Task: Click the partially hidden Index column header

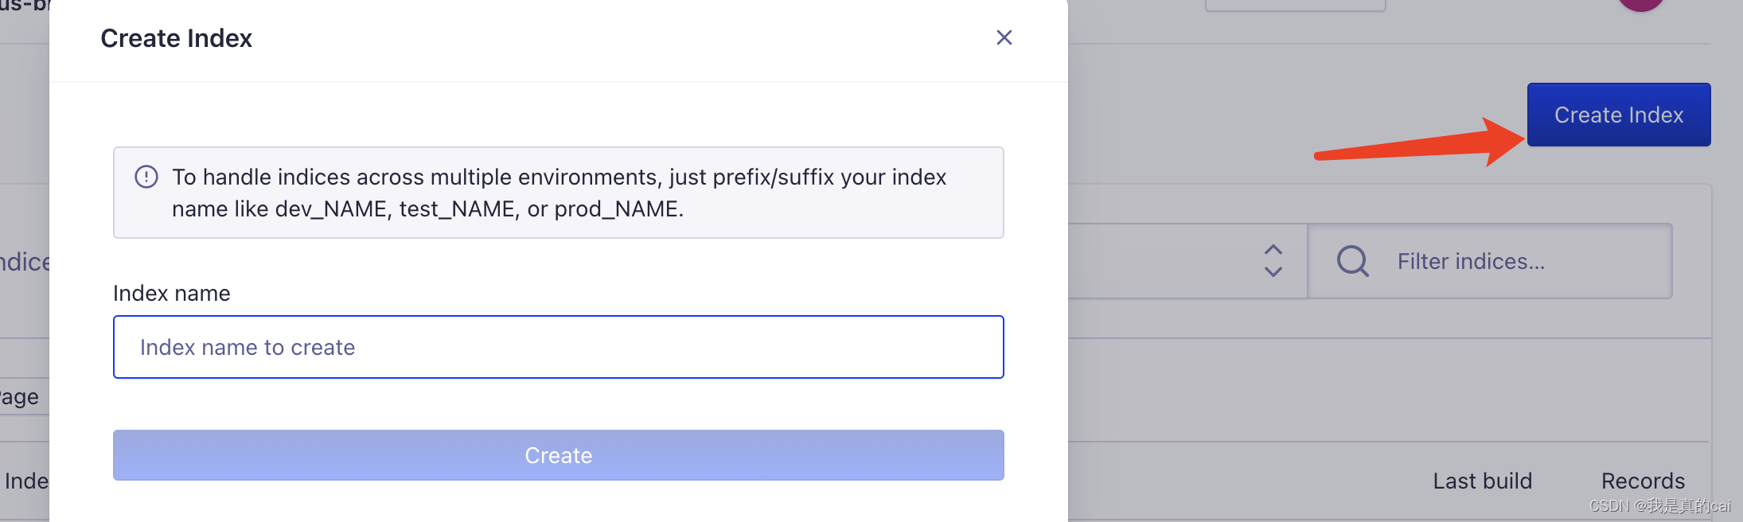Action: [25, 481]
